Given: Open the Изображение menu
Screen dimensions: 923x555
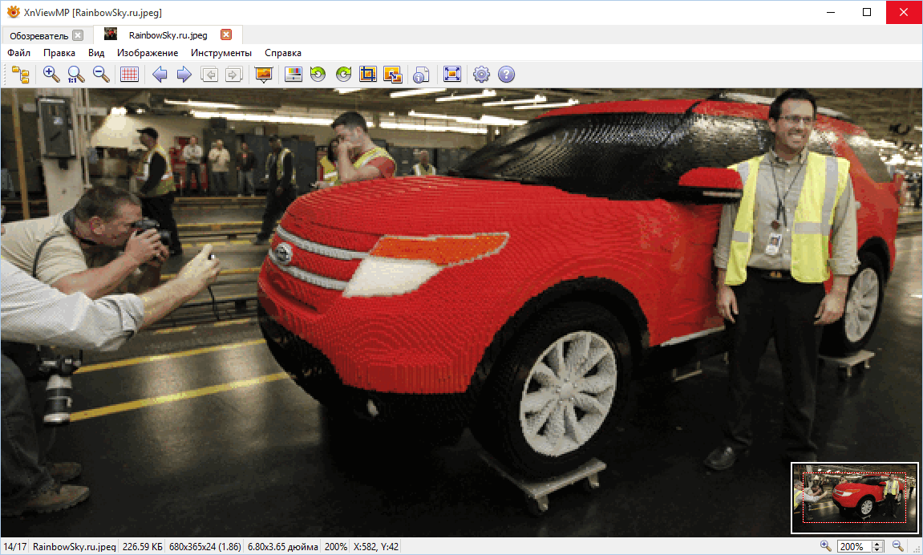Looking at the screenshot, I should [148, 53].
